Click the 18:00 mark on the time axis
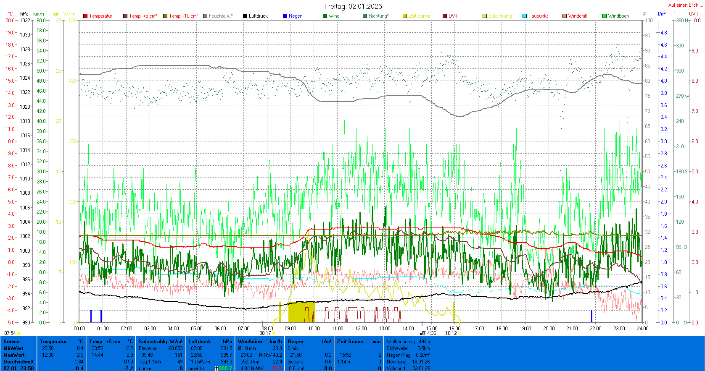 502,329
